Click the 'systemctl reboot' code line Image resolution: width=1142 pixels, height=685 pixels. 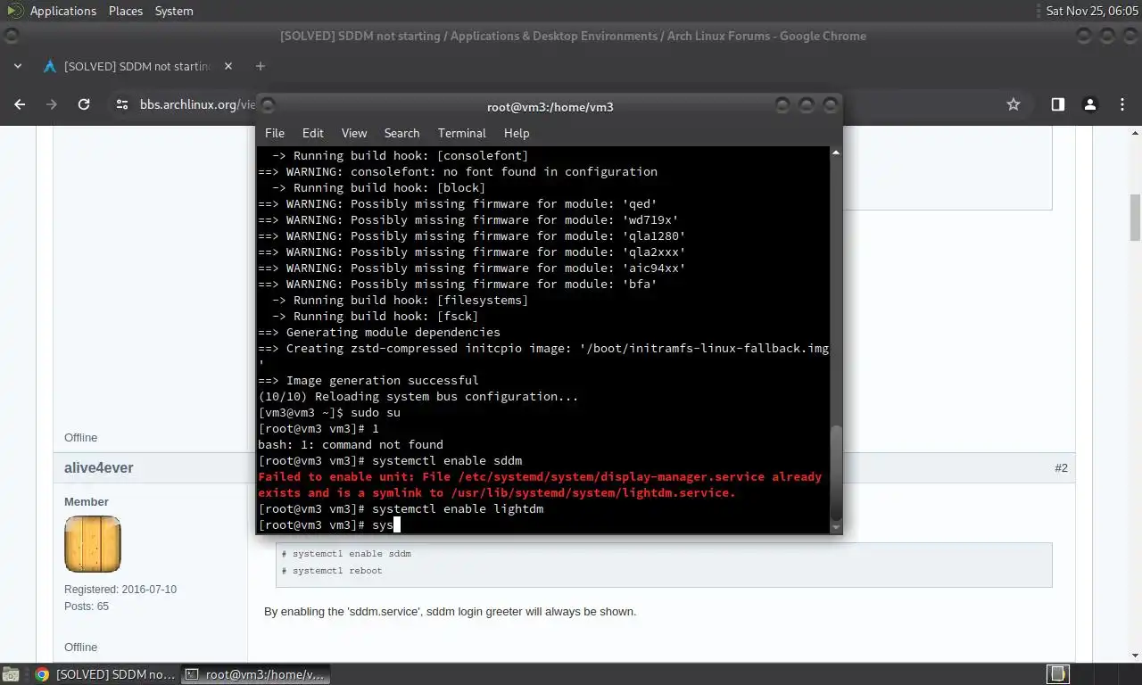pos(332,571)
